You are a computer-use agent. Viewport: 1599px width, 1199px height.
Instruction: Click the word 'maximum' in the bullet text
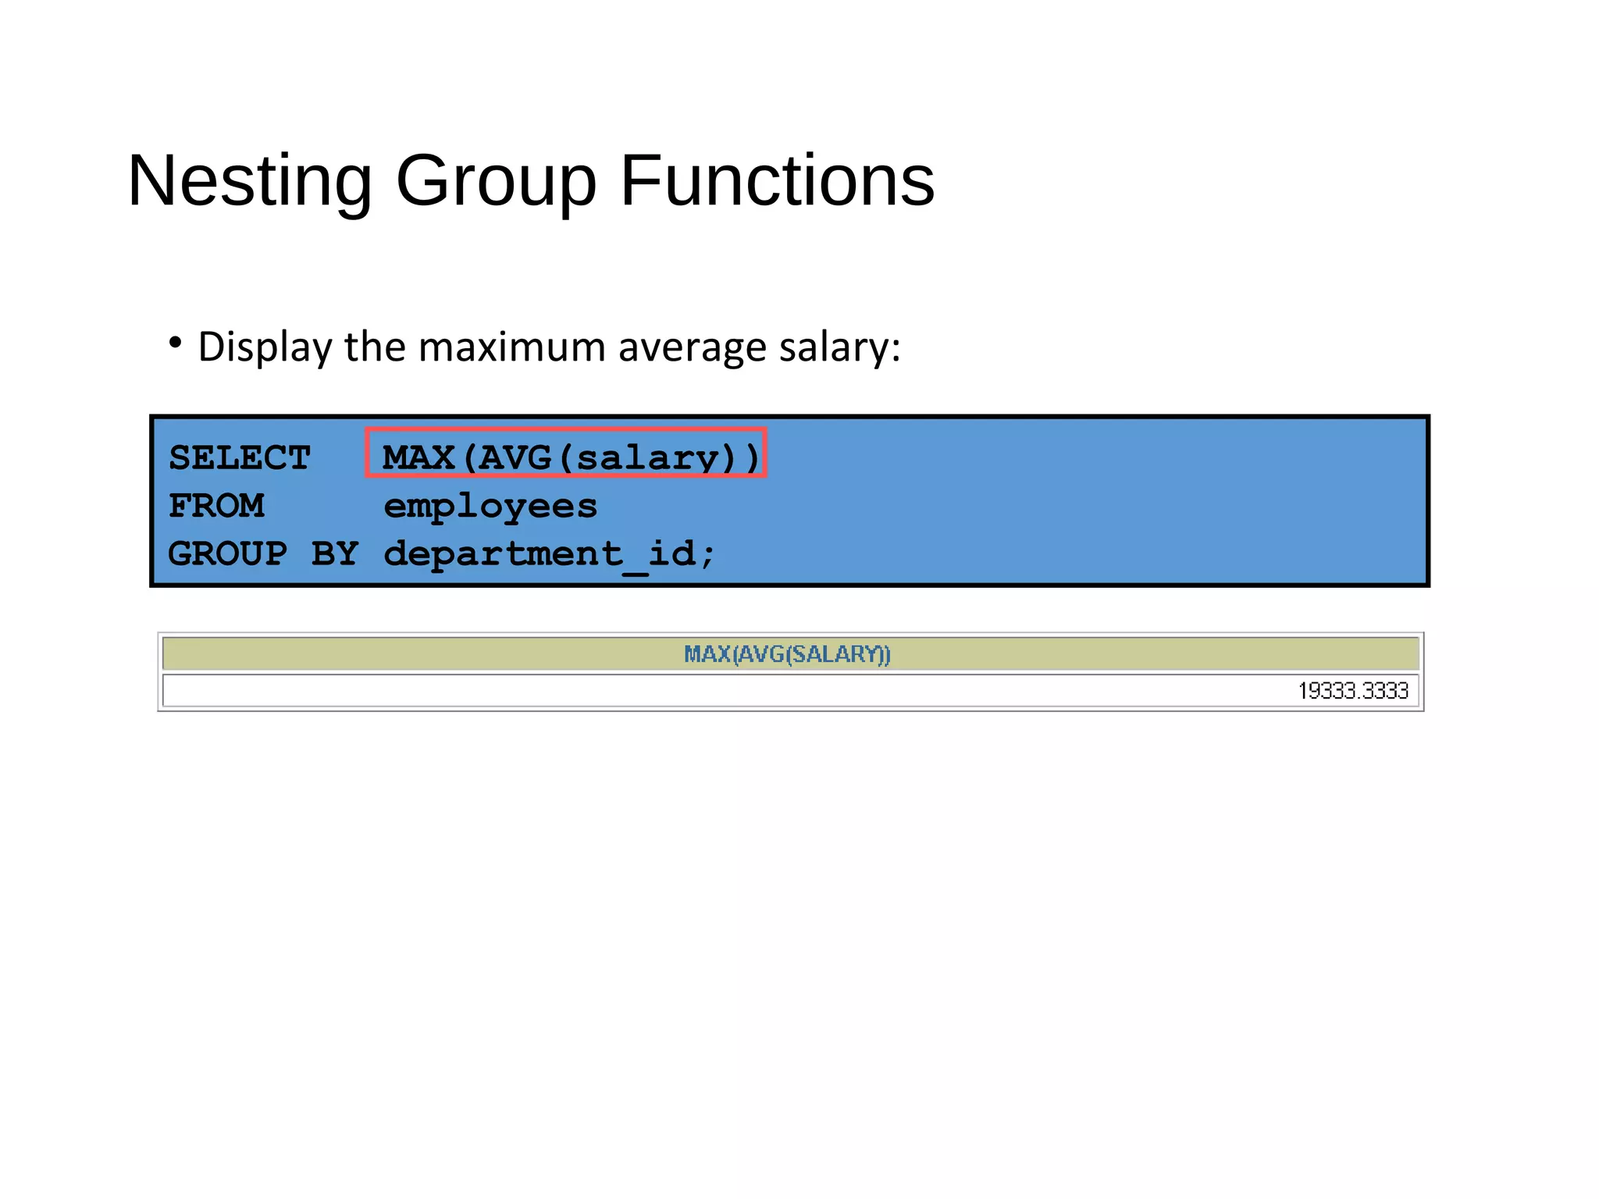point(511,347)
